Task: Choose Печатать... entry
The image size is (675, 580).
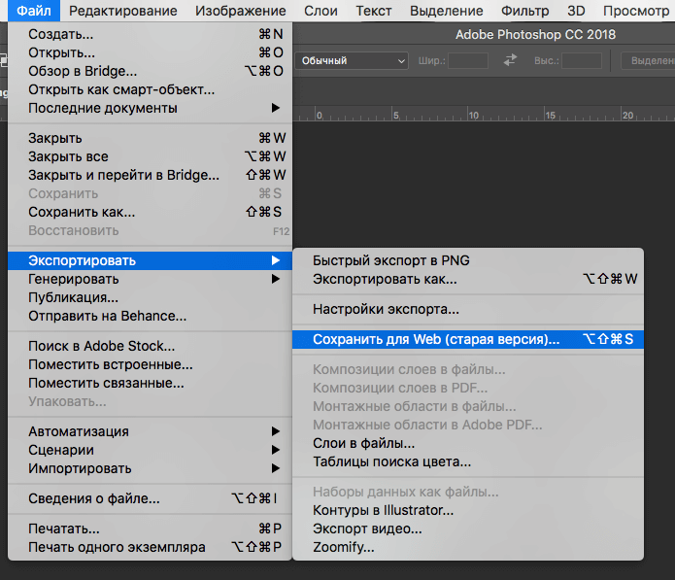Action: coord(150,529)
